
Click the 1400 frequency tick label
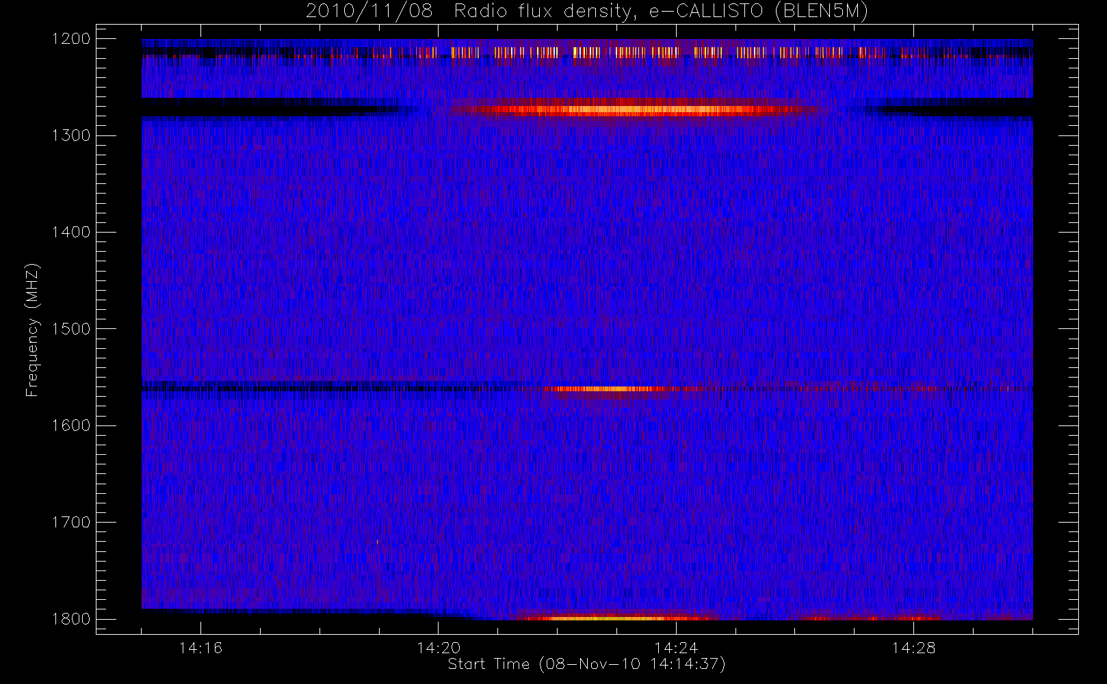coord(70,232)
